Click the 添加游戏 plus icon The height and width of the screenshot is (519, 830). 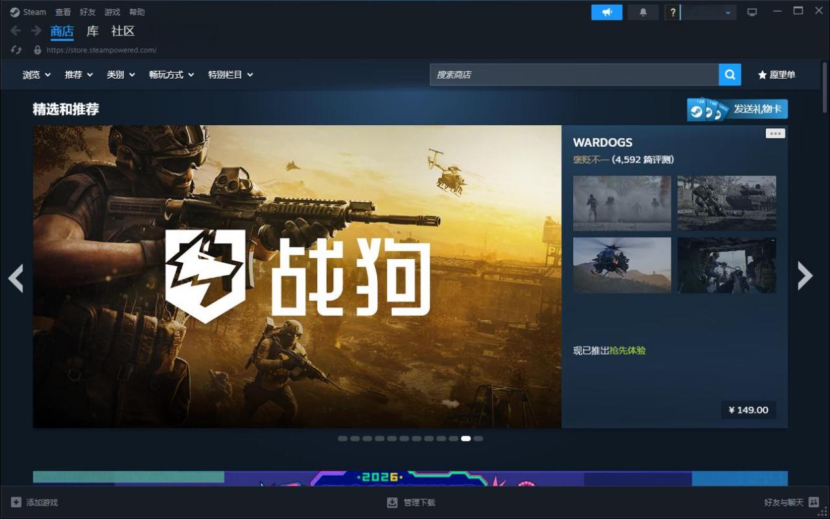click(16, 502)
